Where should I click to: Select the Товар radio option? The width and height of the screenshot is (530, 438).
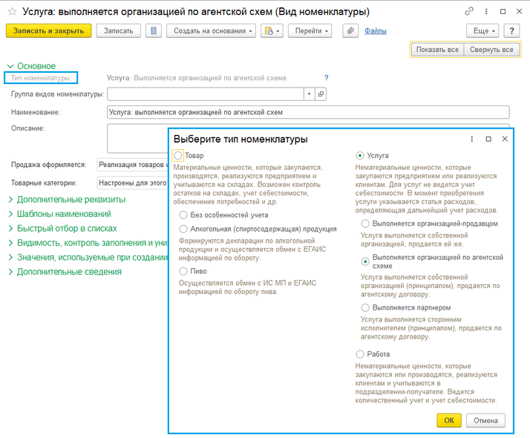(178, 155)
